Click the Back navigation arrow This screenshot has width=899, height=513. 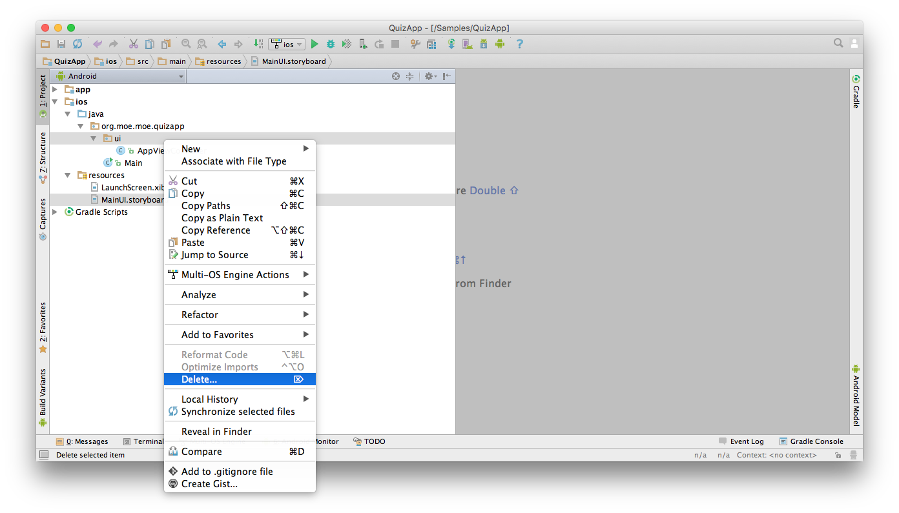(x=222, y=44)
